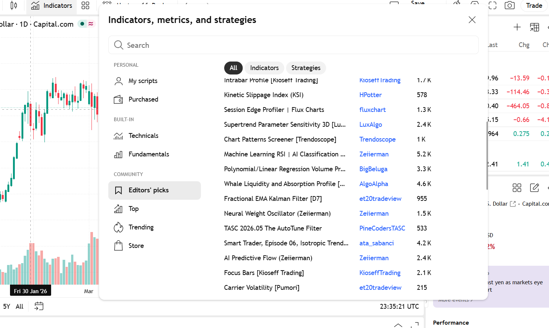Open author AlgoAlpha profile link

coord(374,184)
